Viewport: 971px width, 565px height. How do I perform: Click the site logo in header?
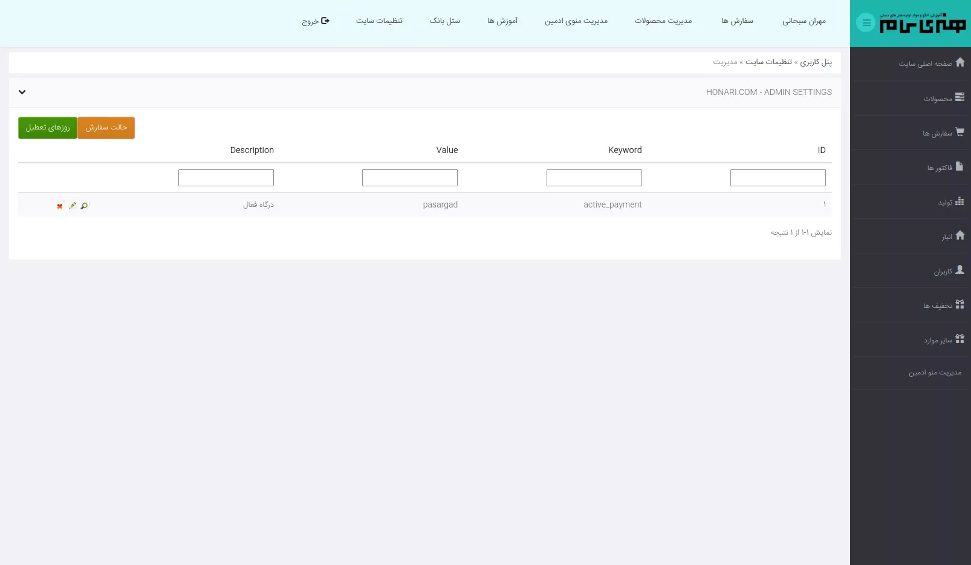(923, 23)
